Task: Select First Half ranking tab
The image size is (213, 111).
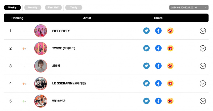Action: click(53, 8)
